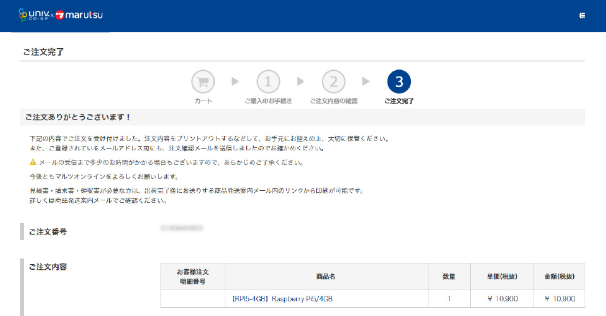
Task: Click the cart step icon
Action: [203, 82]
